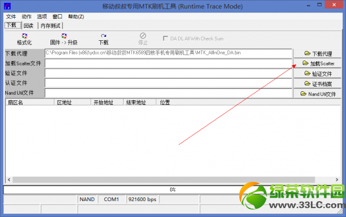
Task: Click the 验证文件 browse button
Action: (318, 74)
